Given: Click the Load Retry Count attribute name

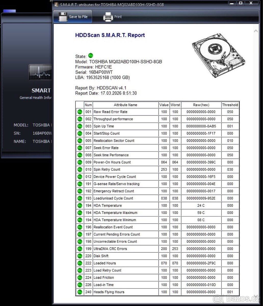Looking at the screenshot, I should tap(107, 270).
